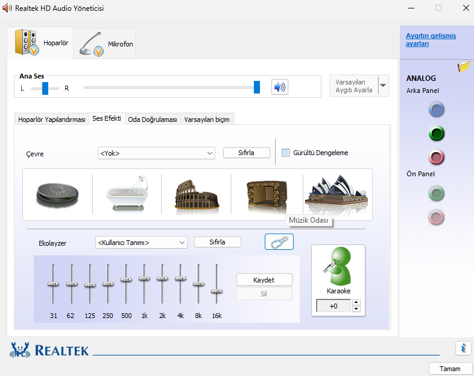Click the Realtek crab logo
This screenshot has height=376, width=474.
[x=21, y=350]
